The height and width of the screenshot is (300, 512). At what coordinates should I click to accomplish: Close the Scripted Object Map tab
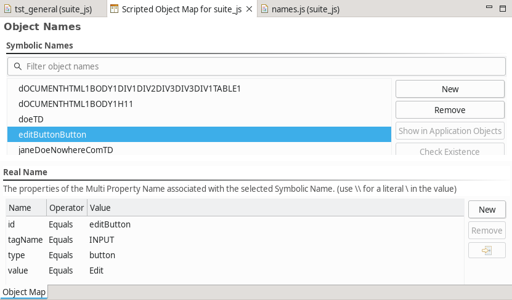[x=248, y=9]
